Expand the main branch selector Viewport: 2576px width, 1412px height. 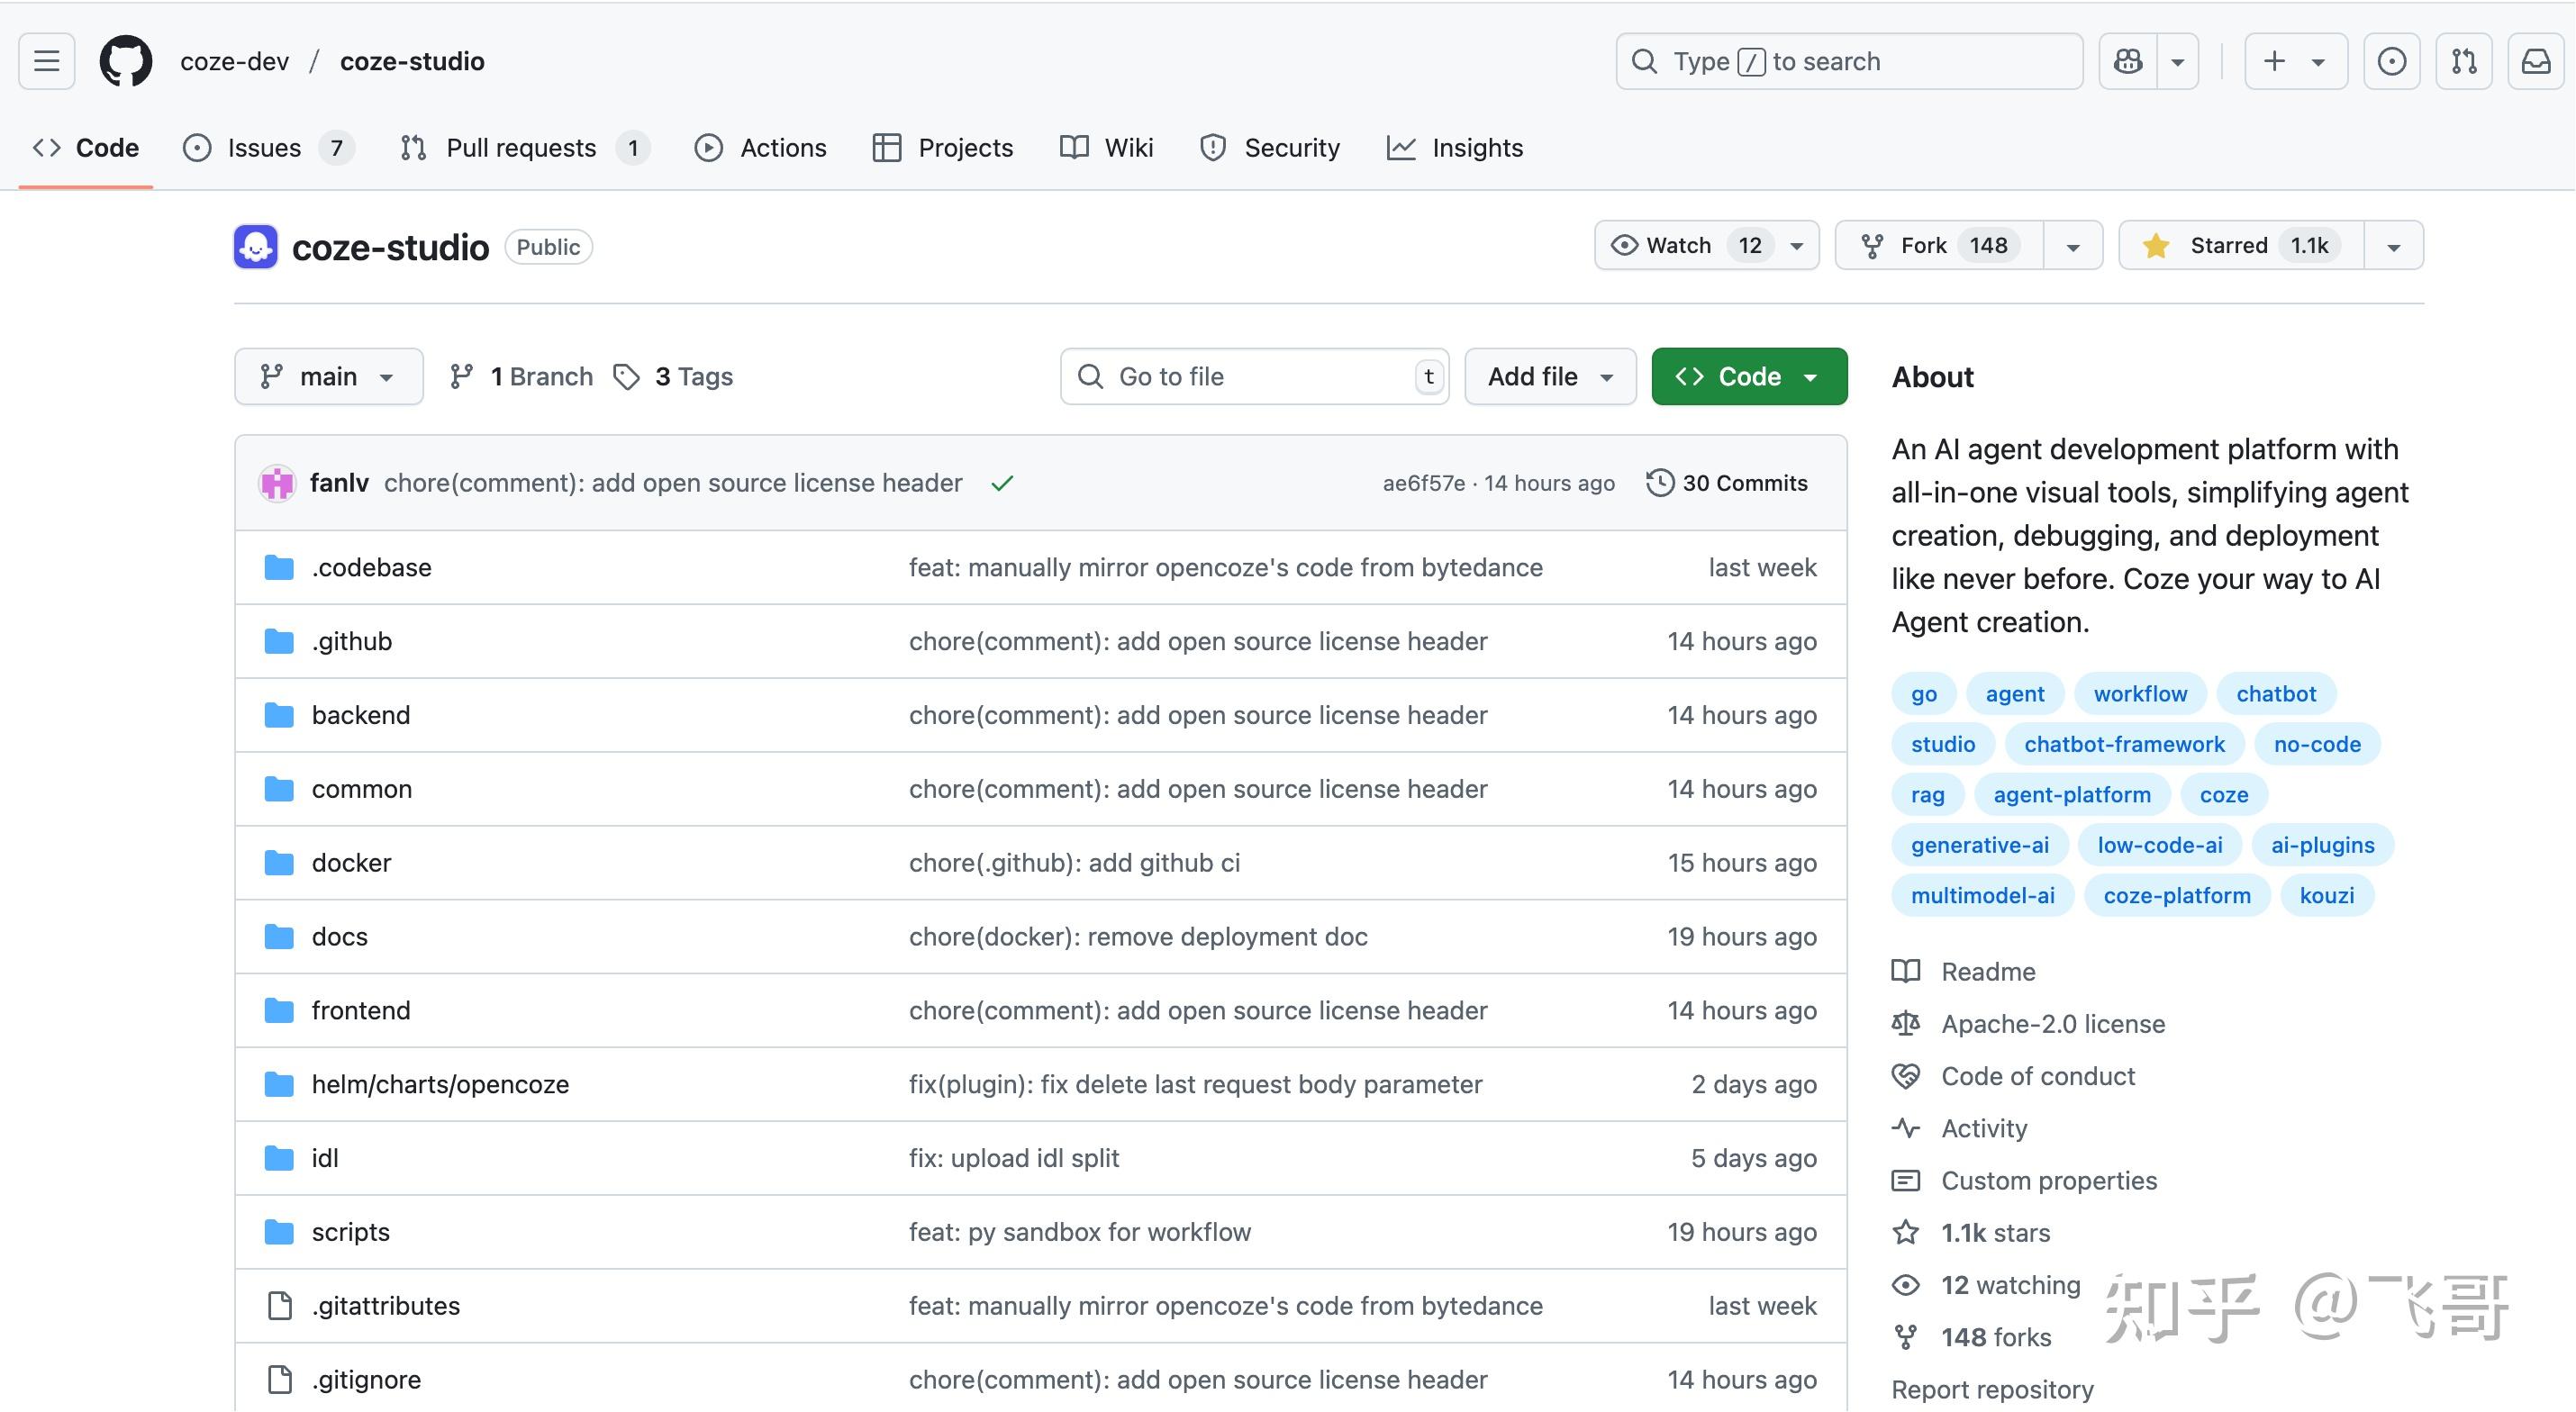(328, 377)
